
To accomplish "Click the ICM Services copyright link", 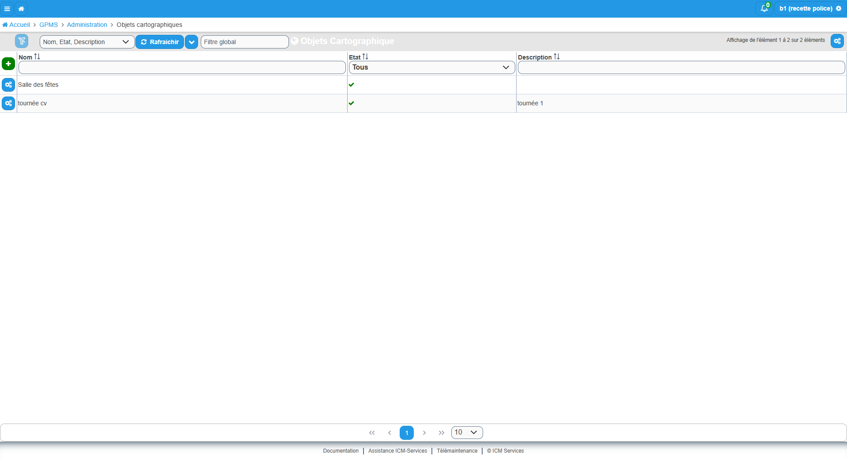I will (506, 451).
